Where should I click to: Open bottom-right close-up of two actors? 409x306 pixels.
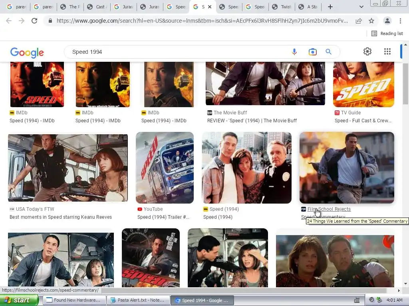click(335, 261)
